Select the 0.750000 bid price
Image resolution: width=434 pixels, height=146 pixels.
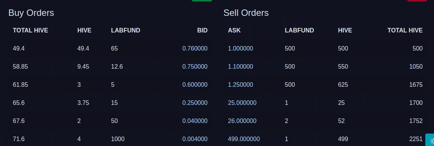(195, 67)
